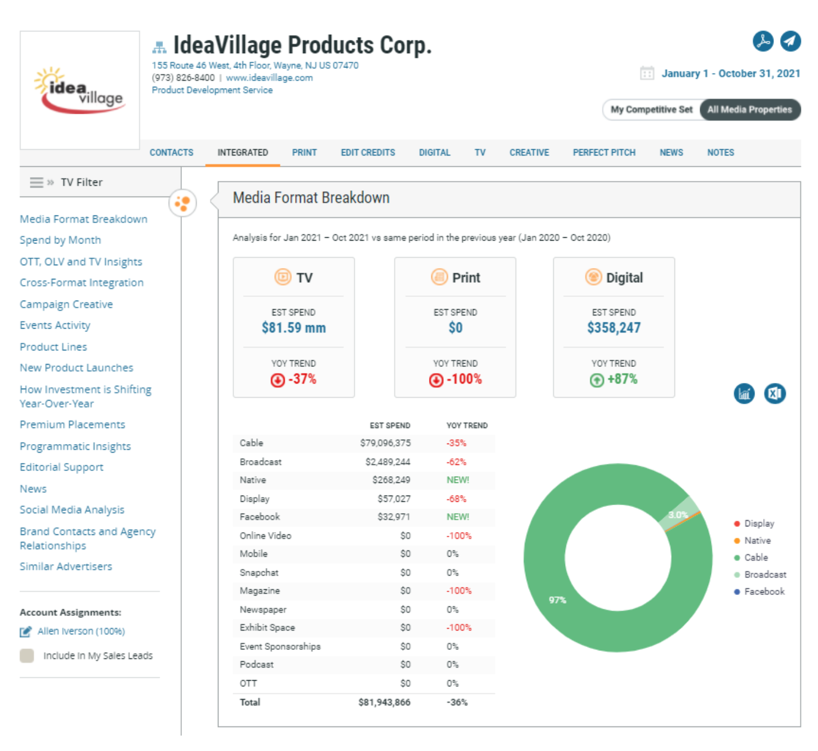Select the INTEGRATED tab
Screen dimensions: 818x751
tap(243, 153)
